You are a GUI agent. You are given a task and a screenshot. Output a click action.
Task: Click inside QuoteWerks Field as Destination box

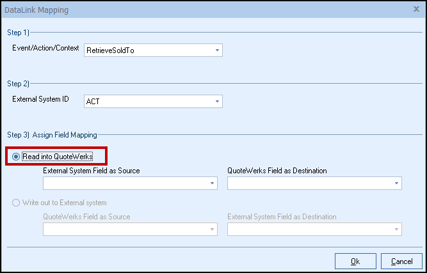(309, 183)
